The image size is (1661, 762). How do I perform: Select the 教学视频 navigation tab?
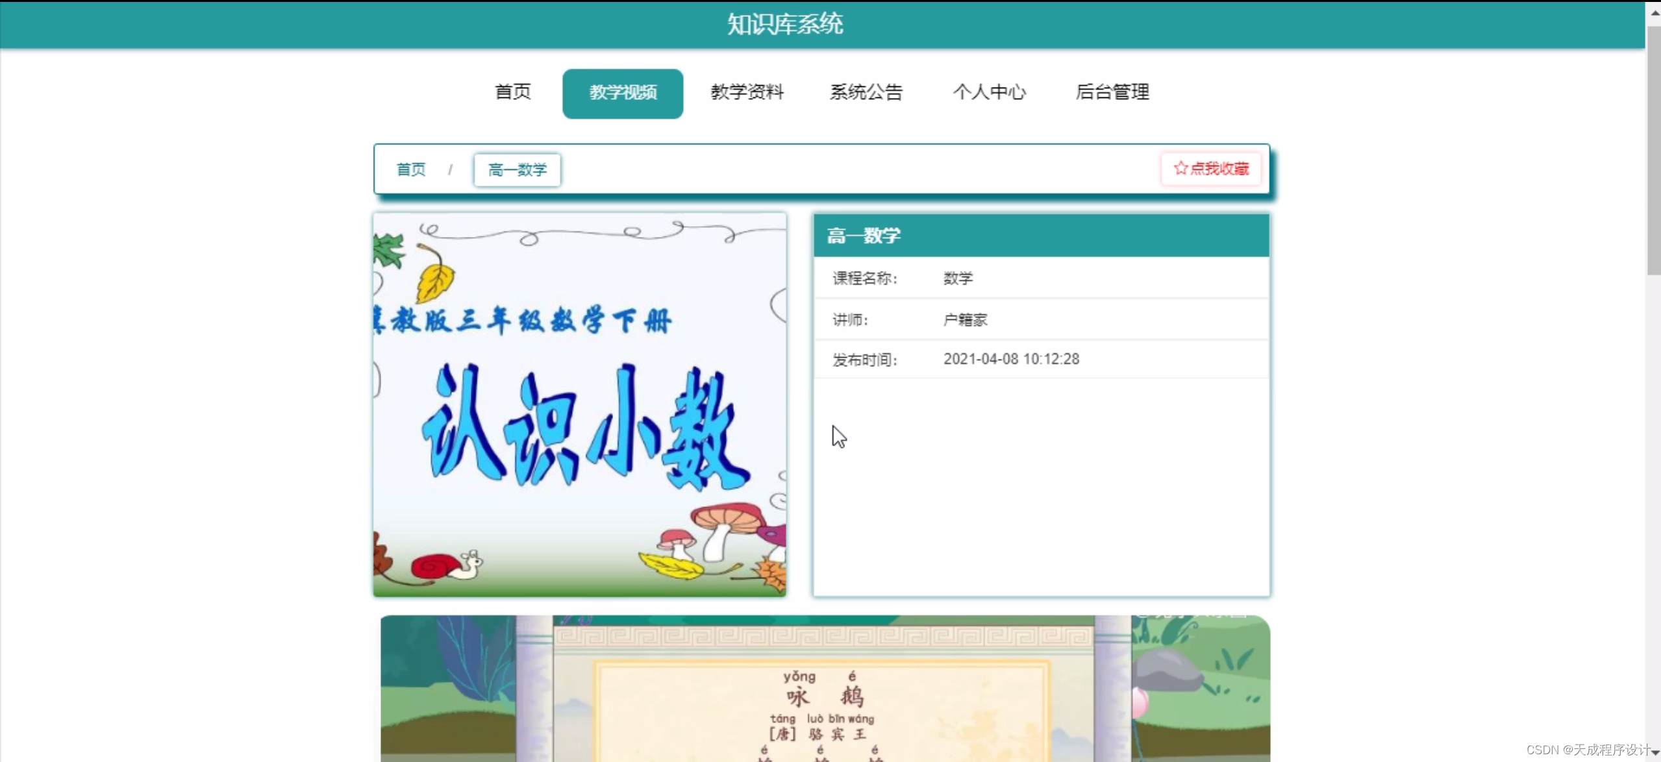[x=622, y=93]
